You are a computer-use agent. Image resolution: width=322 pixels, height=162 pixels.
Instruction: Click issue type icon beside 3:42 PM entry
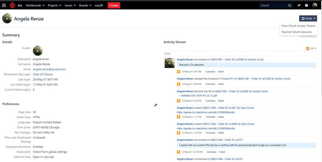pos(179,101)
